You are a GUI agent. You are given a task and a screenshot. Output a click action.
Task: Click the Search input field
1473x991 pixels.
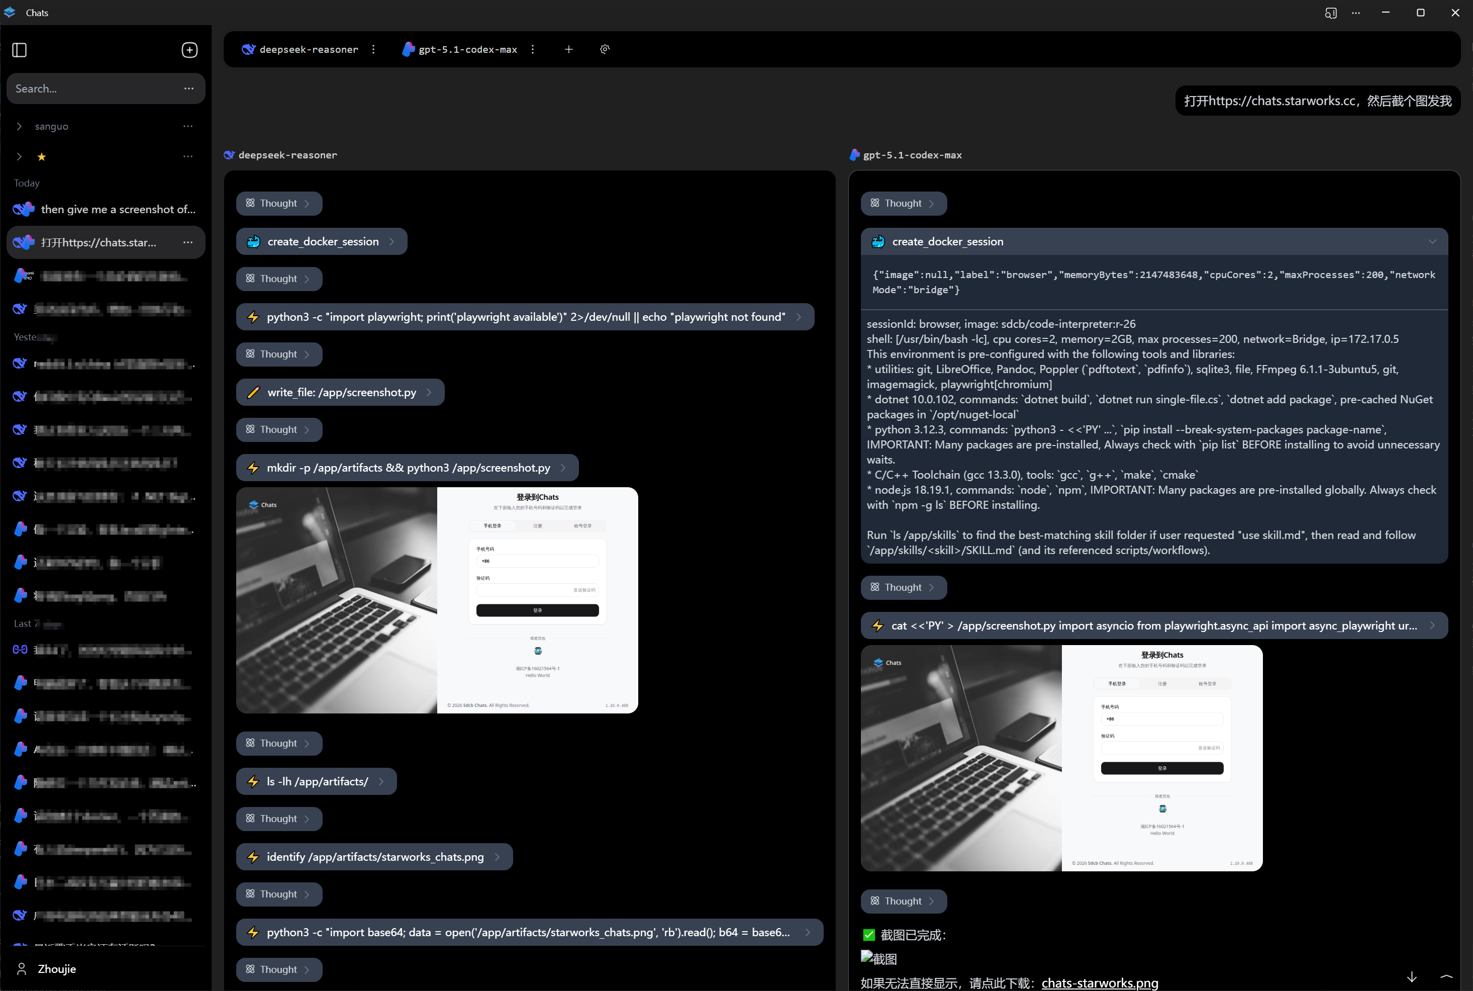[x=95, y=88]
